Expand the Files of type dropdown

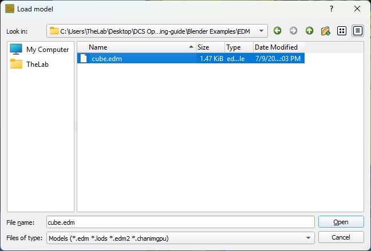[308, 238]
